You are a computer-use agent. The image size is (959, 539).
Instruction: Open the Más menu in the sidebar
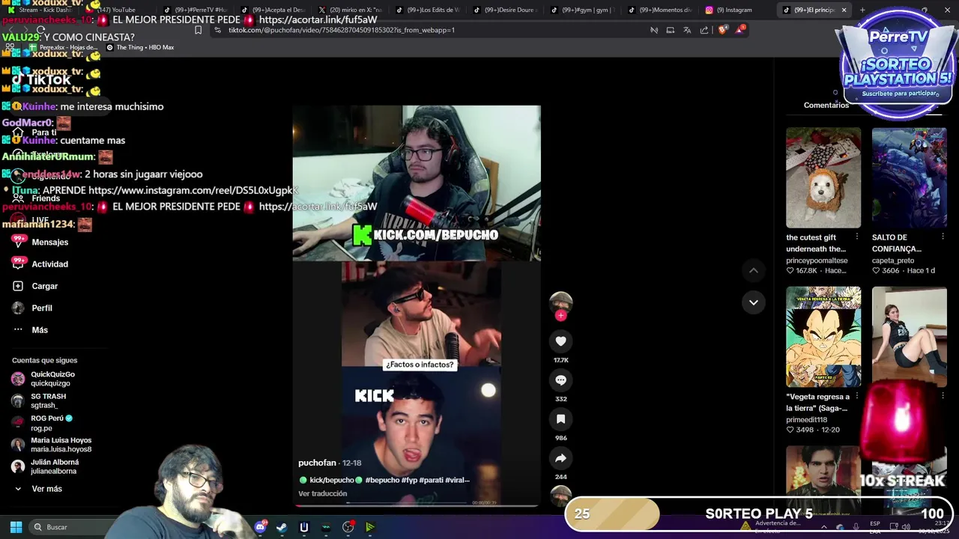tap(30, 329)
